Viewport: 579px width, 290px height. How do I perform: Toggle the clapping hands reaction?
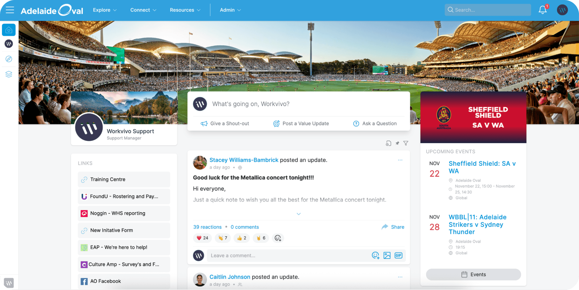tap(223, 238)
